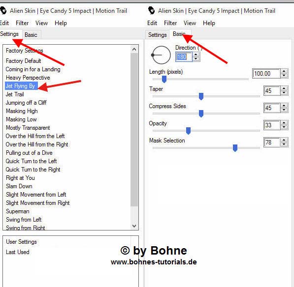Image resolution: width=294 pixels, height=287 pixels.
Task: Open the Filter menu in left window
Action: 22,23
